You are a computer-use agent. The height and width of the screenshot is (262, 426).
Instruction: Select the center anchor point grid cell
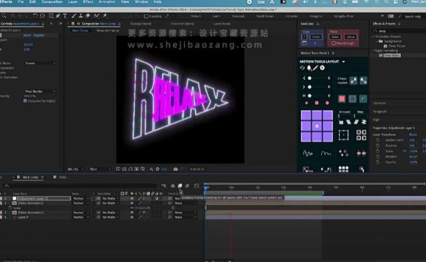pyautogui.click(x=317, y=126)
